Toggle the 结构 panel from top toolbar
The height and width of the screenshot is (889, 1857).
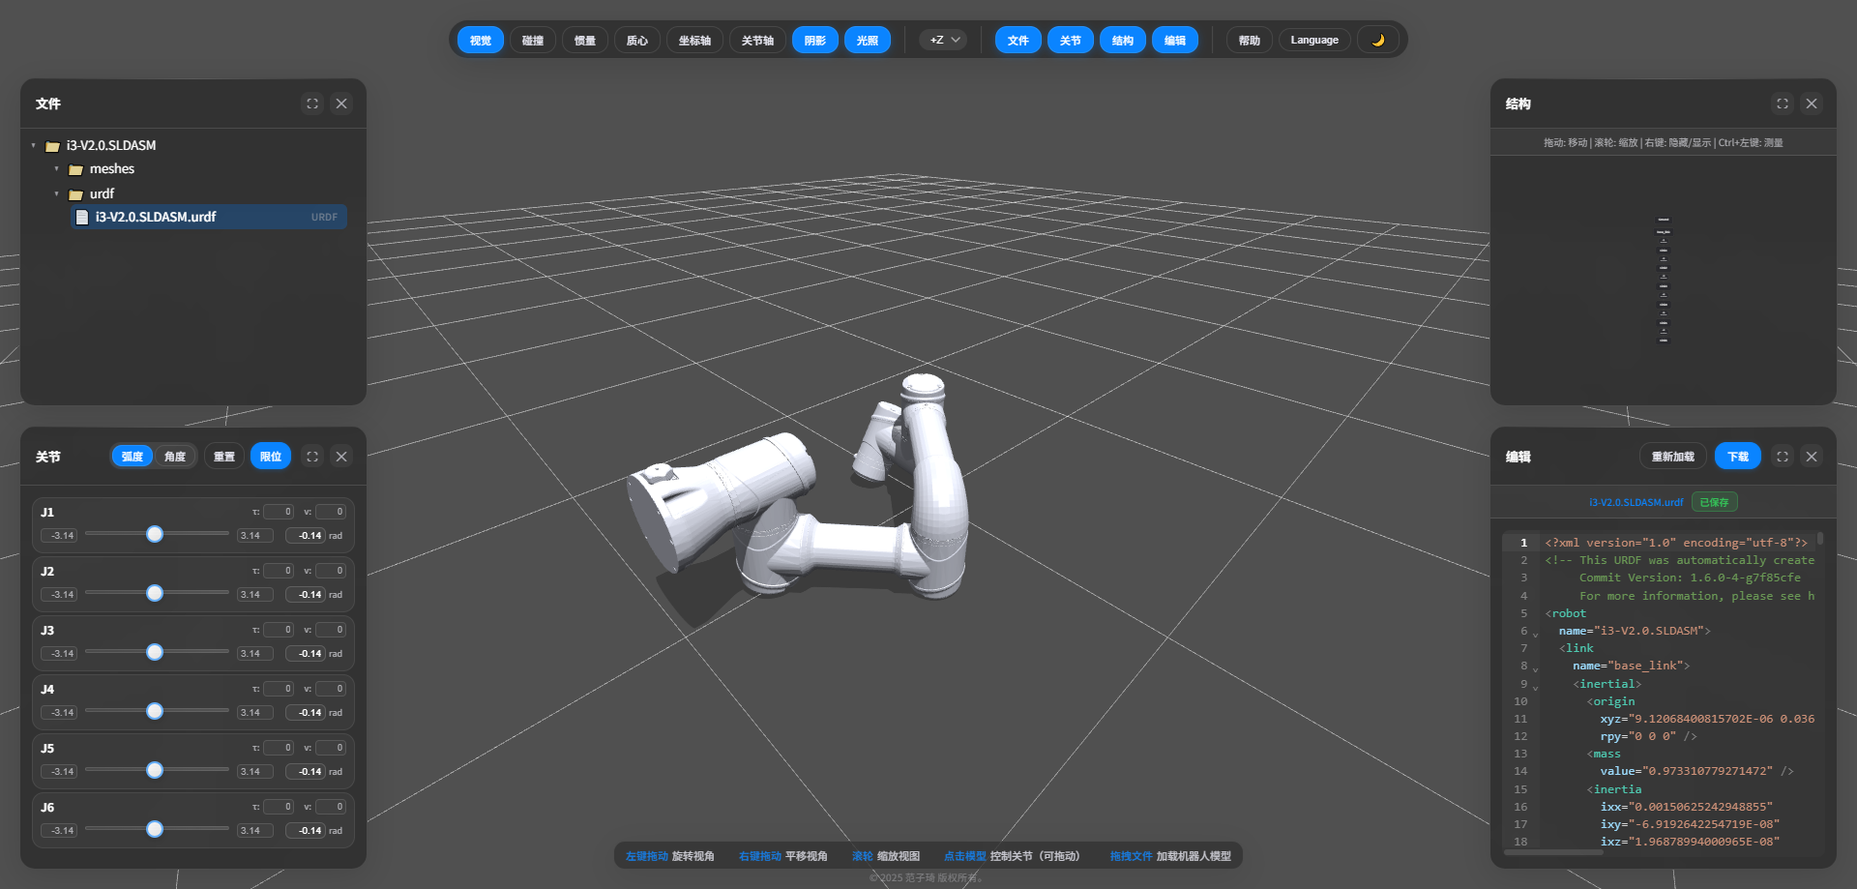coord(1123,41)
